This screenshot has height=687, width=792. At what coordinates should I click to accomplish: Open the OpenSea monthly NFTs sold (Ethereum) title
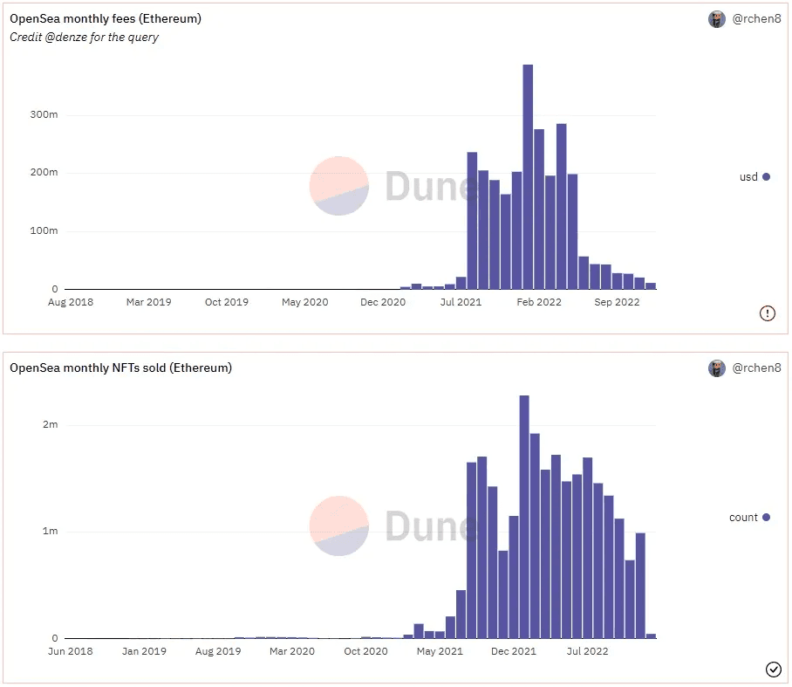[120, 368]
